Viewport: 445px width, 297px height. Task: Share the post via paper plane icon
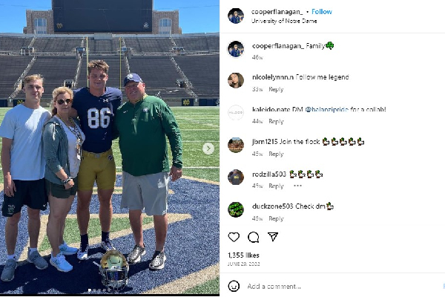[x=272, y=237]
